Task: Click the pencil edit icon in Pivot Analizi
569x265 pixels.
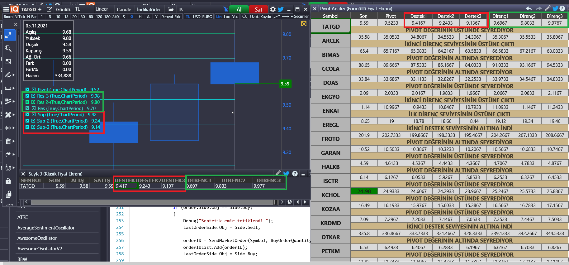Action: (x=548, y=8)
